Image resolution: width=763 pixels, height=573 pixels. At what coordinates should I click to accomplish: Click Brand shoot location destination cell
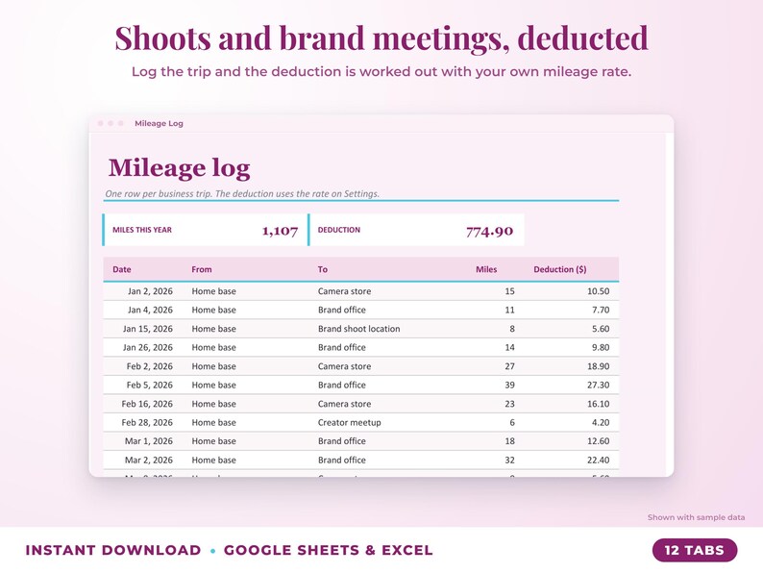358,329
